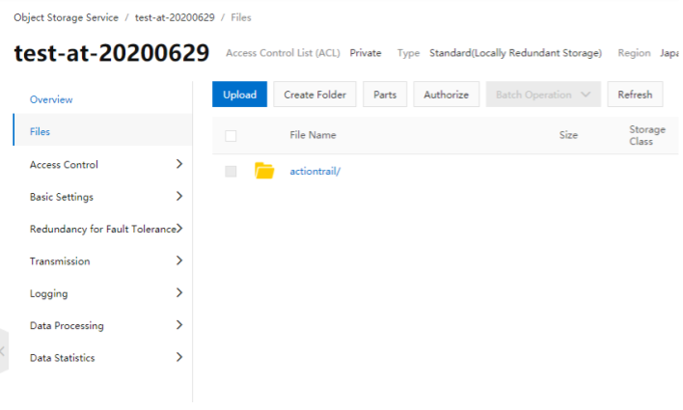Collapse the sidebar with the left arrow handle
This screenshot has height=410, width=683.
tap(4, 351)
